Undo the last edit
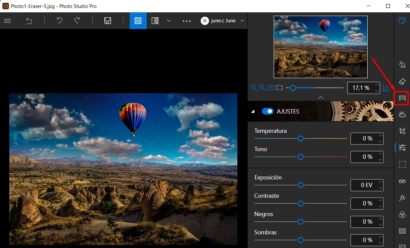Image resolution: width=410 pixels, height=248 pixels. 59,21
